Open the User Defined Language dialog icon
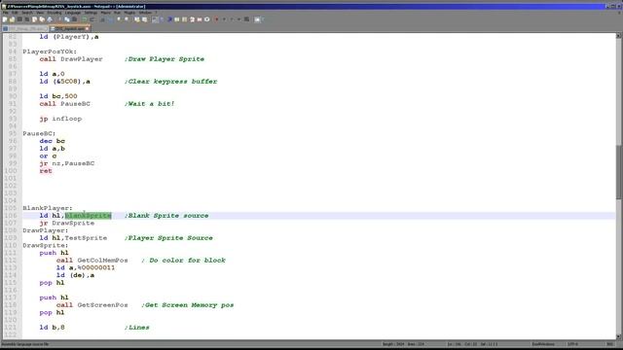The height and width of the screenshot is (350, 623). pos(177,19)
